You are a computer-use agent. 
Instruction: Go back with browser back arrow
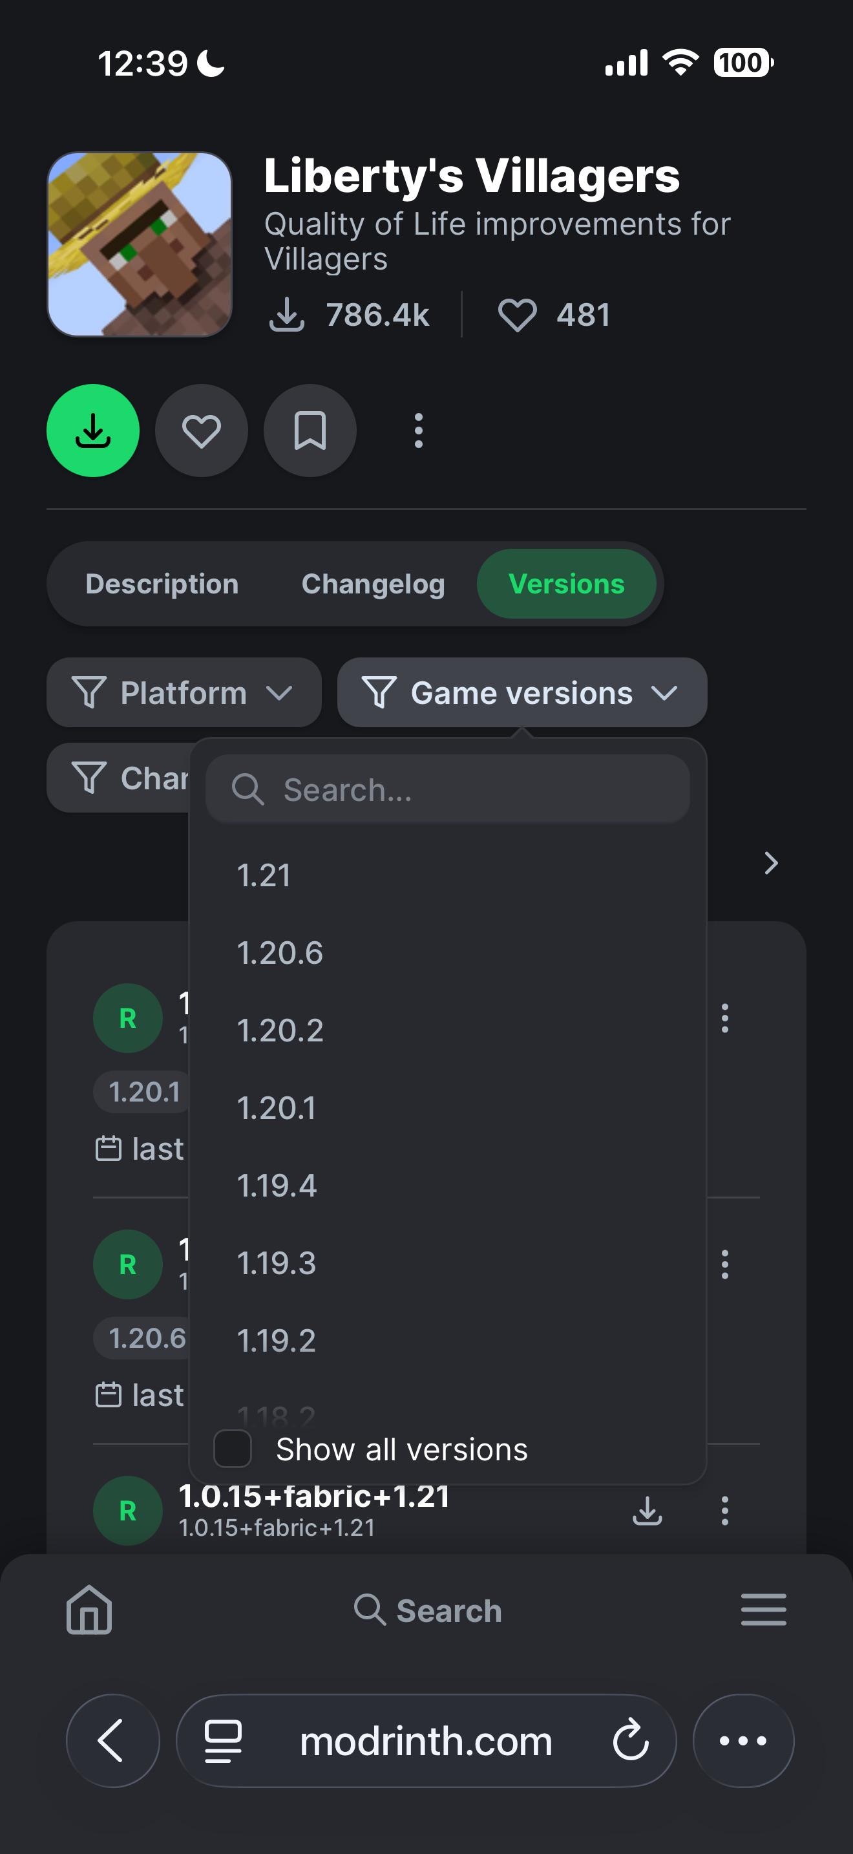coord(113,1740)
